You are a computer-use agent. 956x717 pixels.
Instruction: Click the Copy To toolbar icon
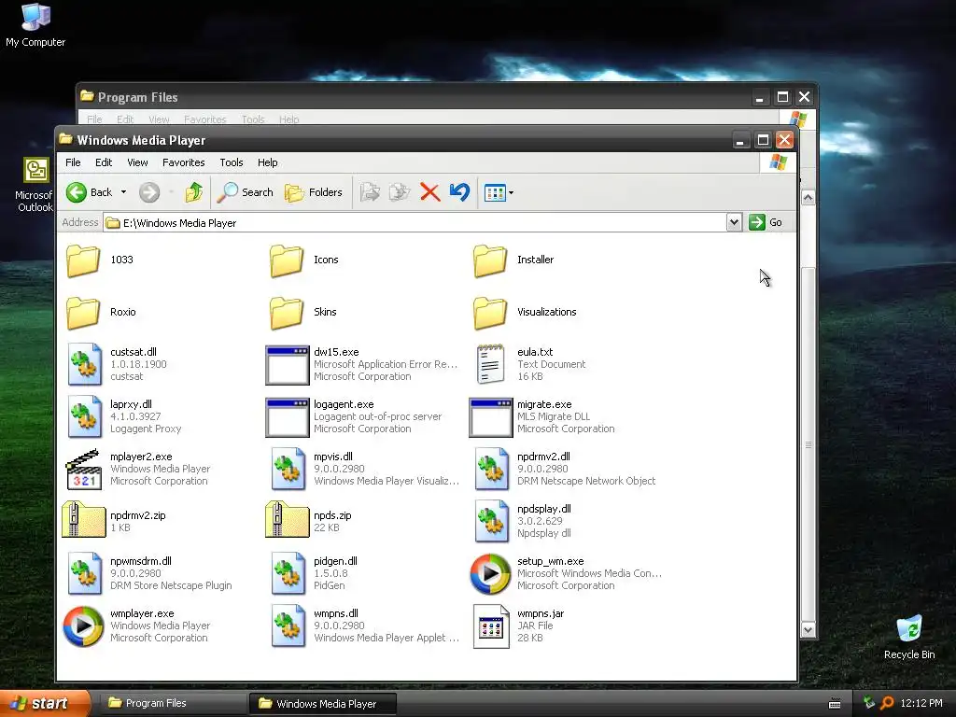(400, 192)
